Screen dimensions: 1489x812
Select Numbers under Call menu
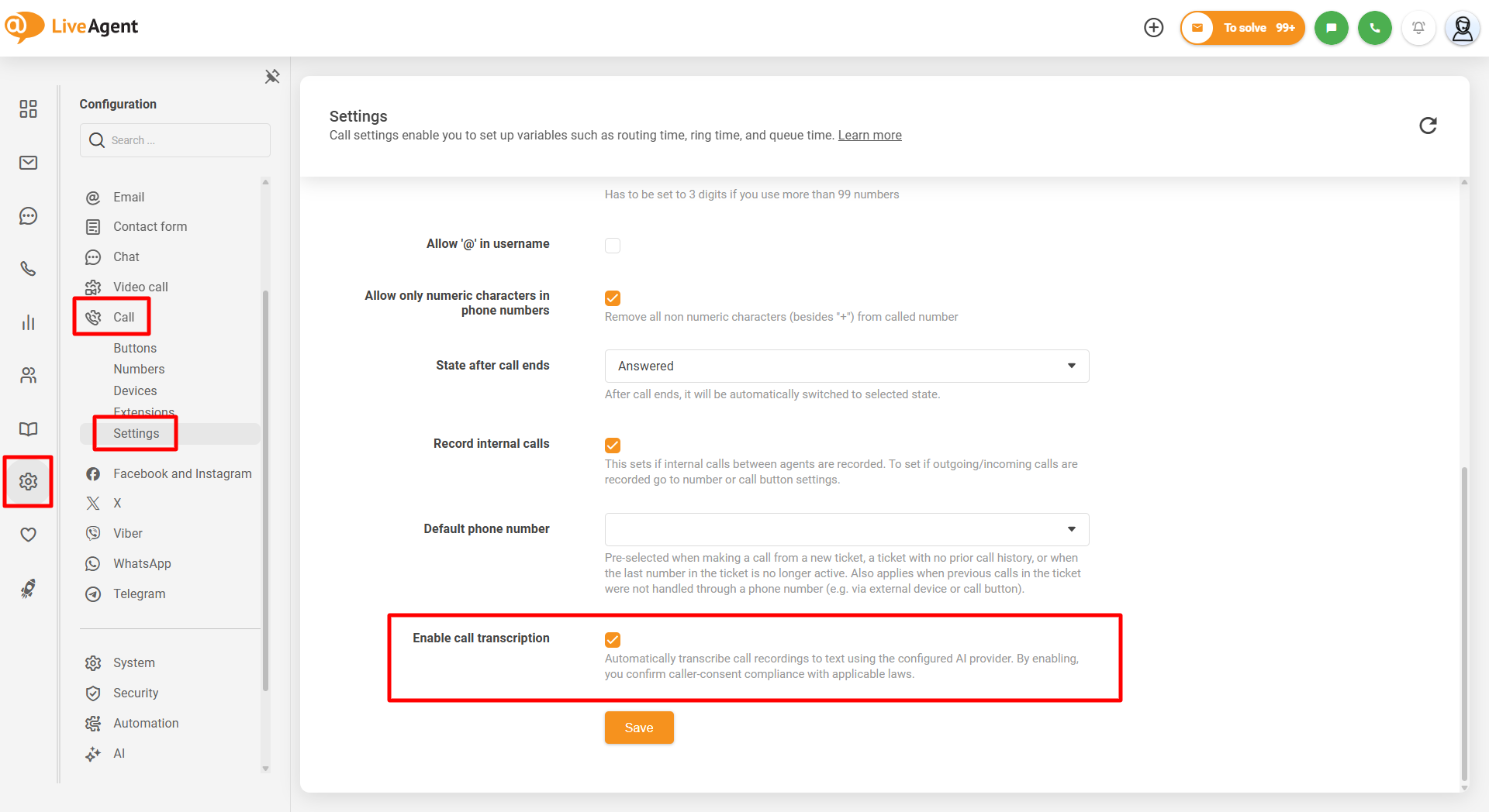(x=139, y=370)
